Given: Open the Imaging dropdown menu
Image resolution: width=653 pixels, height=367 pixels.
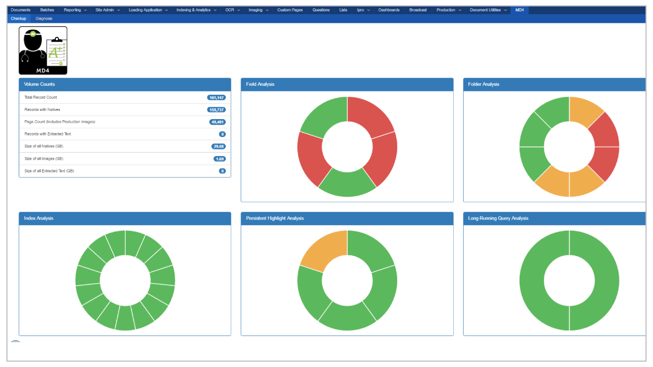Looking at the screenshot, I should (258, 10).
